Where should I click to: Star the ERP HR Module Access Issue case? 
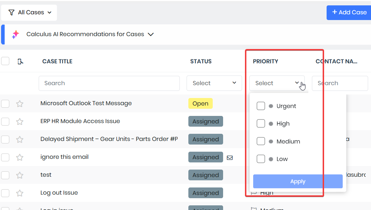[20, 122]
